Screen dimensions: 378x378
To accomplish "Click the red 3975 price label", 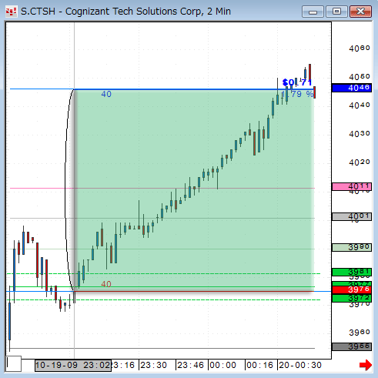I will pyautogui.click(x=352, y=289).
